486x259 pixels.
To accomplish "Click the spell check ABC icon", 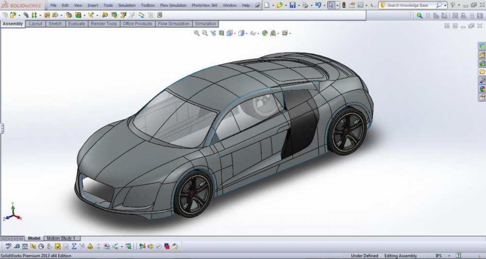I will click(x=8, y=246).
